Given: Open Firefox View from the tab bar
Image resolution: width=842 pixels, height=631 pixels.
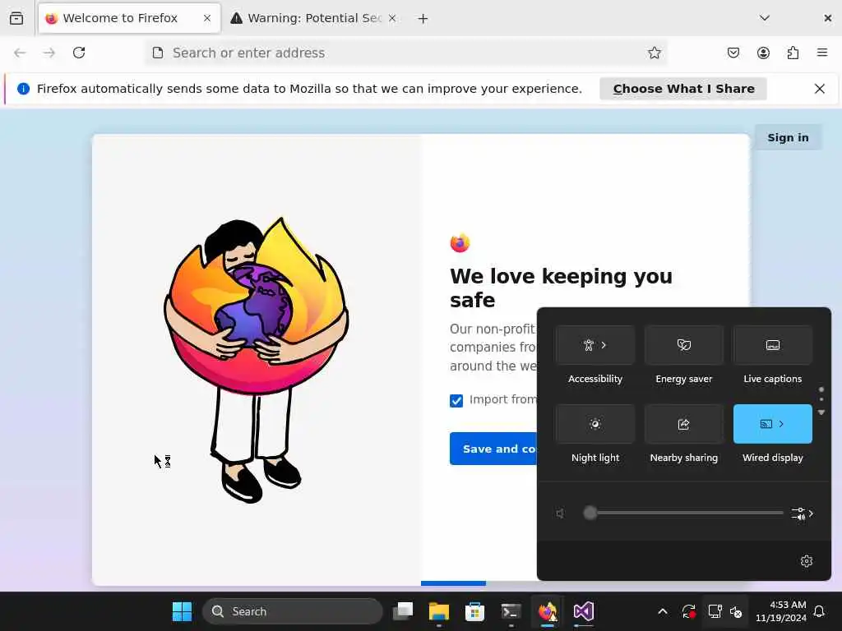Looking at the screenshot, I should [x=16, y=18].
